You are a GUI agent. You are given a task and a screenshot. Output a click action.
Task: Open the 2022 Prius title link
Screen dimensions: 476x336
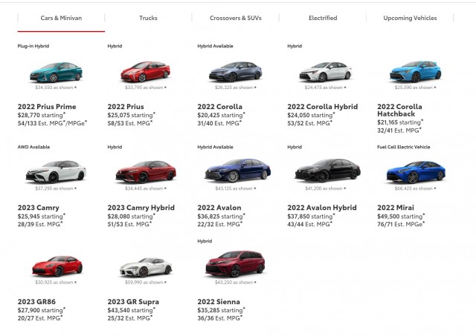126,107
